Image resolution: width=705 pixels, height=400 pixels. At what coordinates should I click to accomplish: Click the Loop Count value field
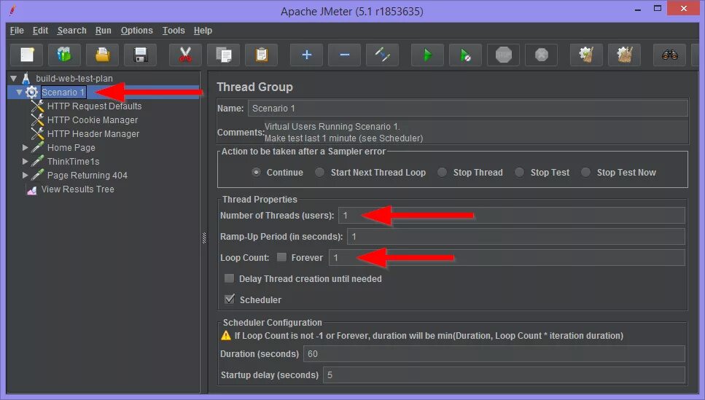[507, 257]
